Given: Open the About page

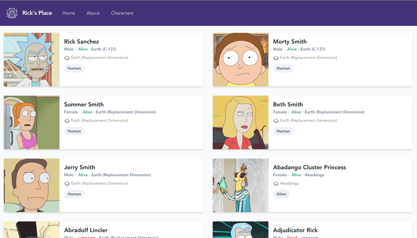Looking at the screenshot, I should (93, 13).
